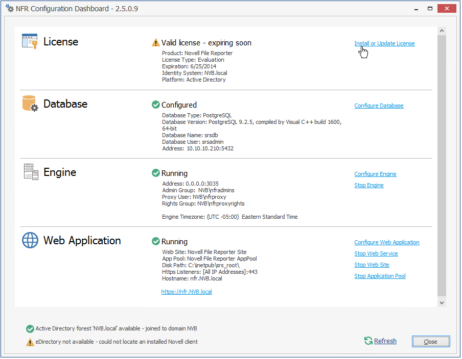Viewport: 462px width, 359px height.
Task: Click the scrollbar down arrow
Action: pos(442,302)
